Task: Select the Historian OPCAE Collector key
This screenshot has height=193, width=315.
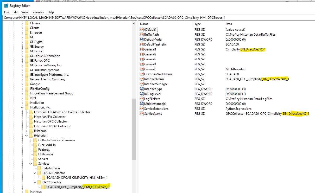Action: pos(52,126)
